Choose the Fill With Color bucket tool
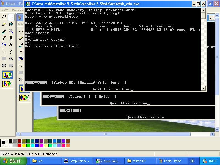This screenshot has height=165, width=220. point(11,24)
